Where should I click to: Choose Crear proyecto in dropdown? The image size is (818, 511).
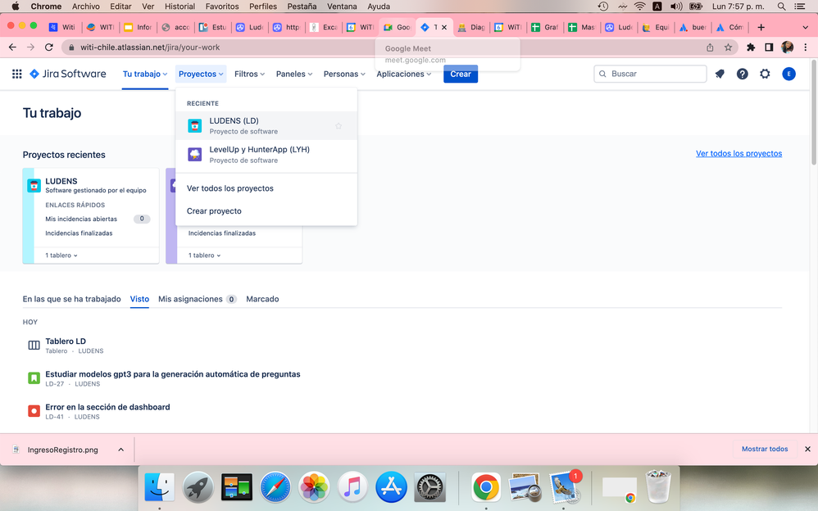[x=266, y=211]
